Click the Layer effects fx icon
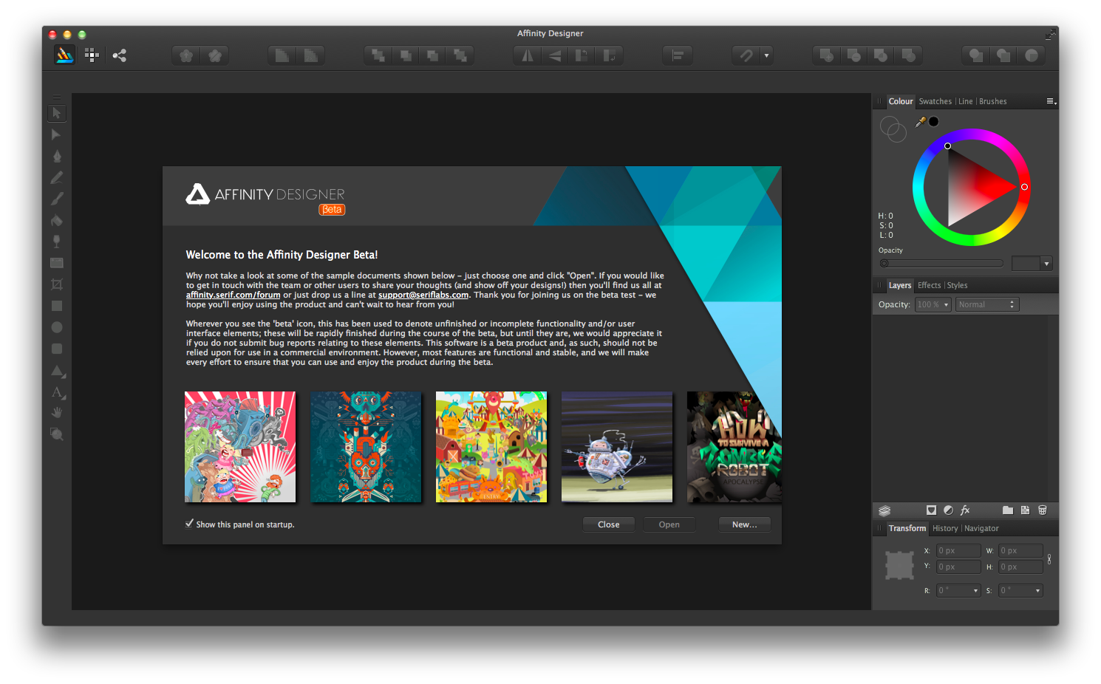The width and height of the screenshot is (1101, 684). pos(965,510)
